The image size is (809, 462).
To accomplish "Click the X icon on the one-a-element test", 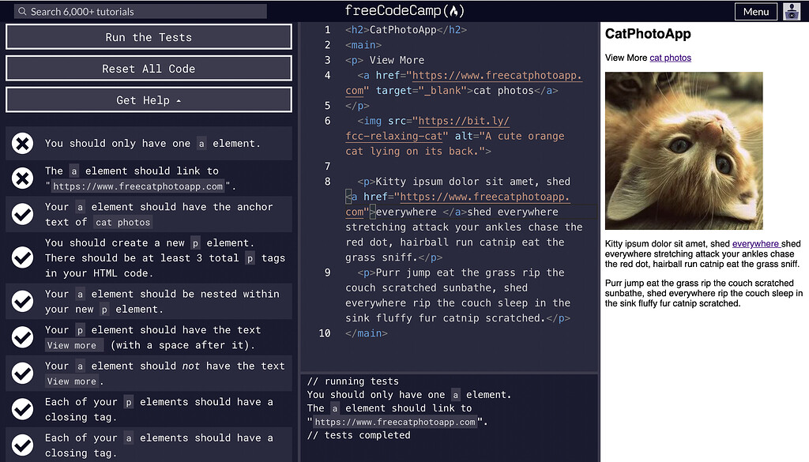I will coord(22,143).
